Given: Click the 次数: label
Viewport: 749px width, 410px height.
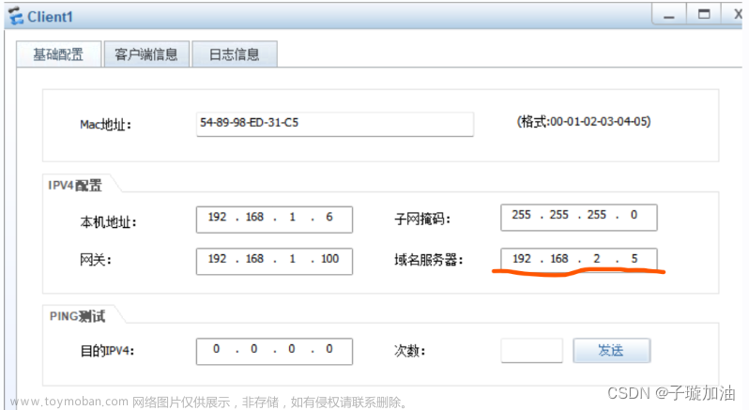Looking at the screenshot, I should [x=409, y=351].
